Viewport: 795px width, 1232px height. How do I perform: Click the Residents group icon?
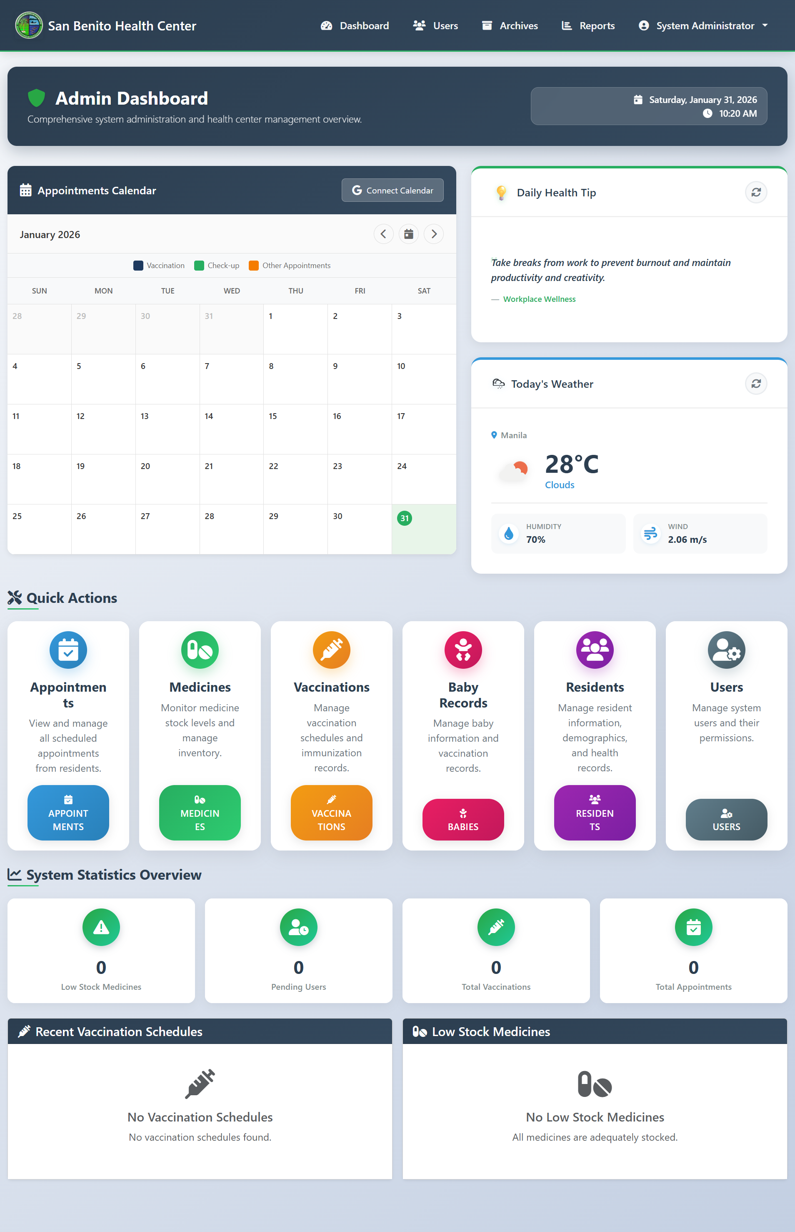[x=594, y=650]
